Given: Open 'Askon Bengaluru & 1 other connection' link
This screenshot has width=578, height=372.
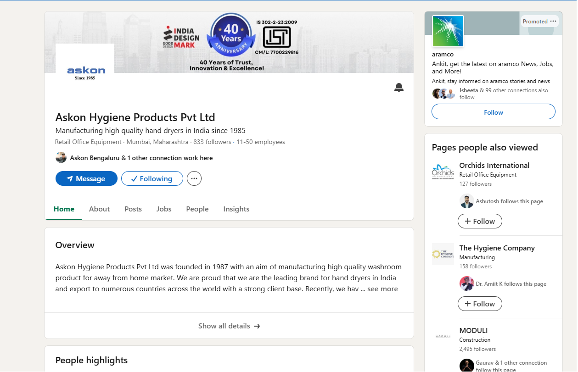Looking at the screenshot, I should click(x=141, y=158).
